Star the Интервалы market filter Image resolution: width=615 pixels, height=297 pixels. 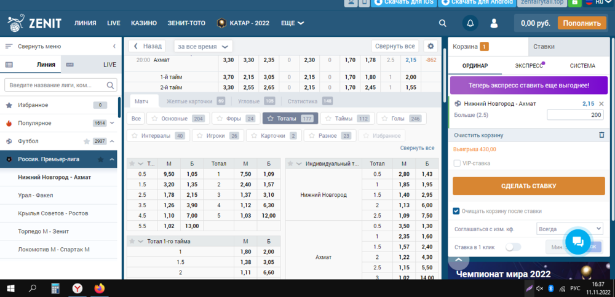135,135
